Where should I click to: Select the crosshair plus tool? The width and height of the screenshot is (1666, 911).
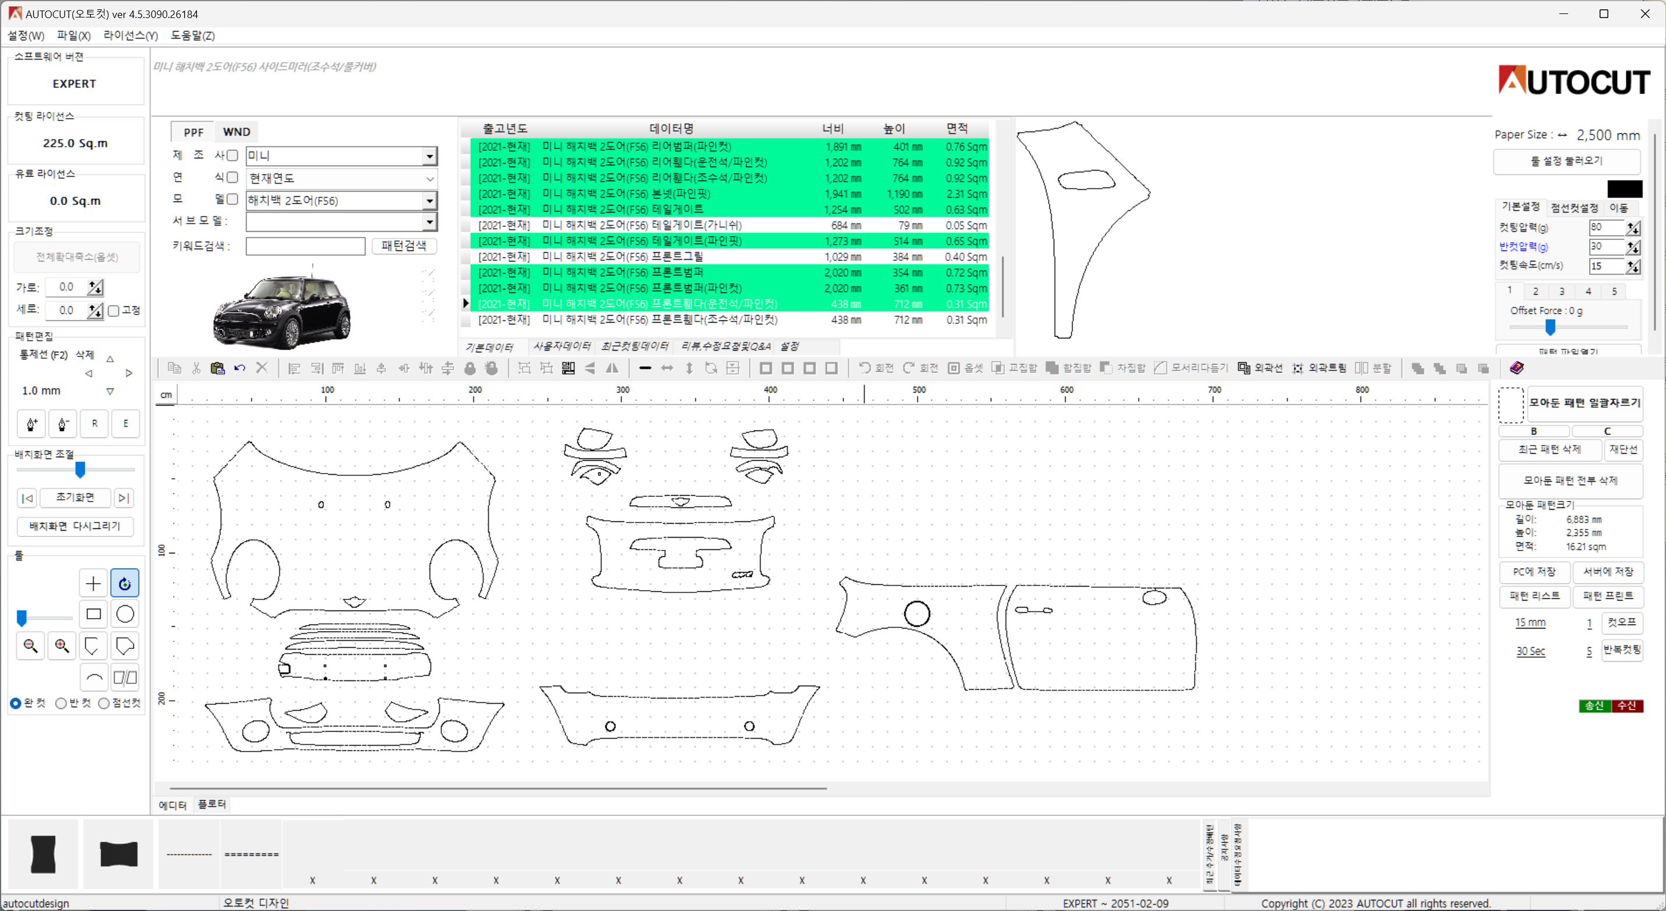[93, 583]
